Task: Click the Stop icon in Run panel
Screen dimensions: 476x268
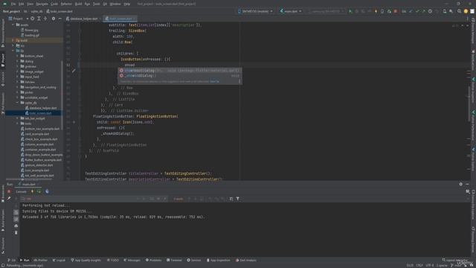Action: [x=9, y=191]
